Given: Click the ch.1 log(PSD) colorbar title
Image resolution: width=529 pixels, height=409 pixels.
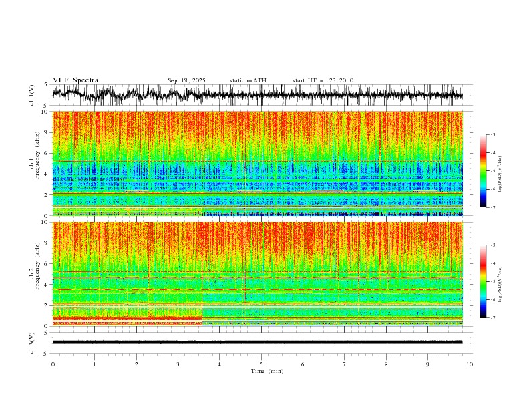Looking at the screenshot, I should coord(500,174).
